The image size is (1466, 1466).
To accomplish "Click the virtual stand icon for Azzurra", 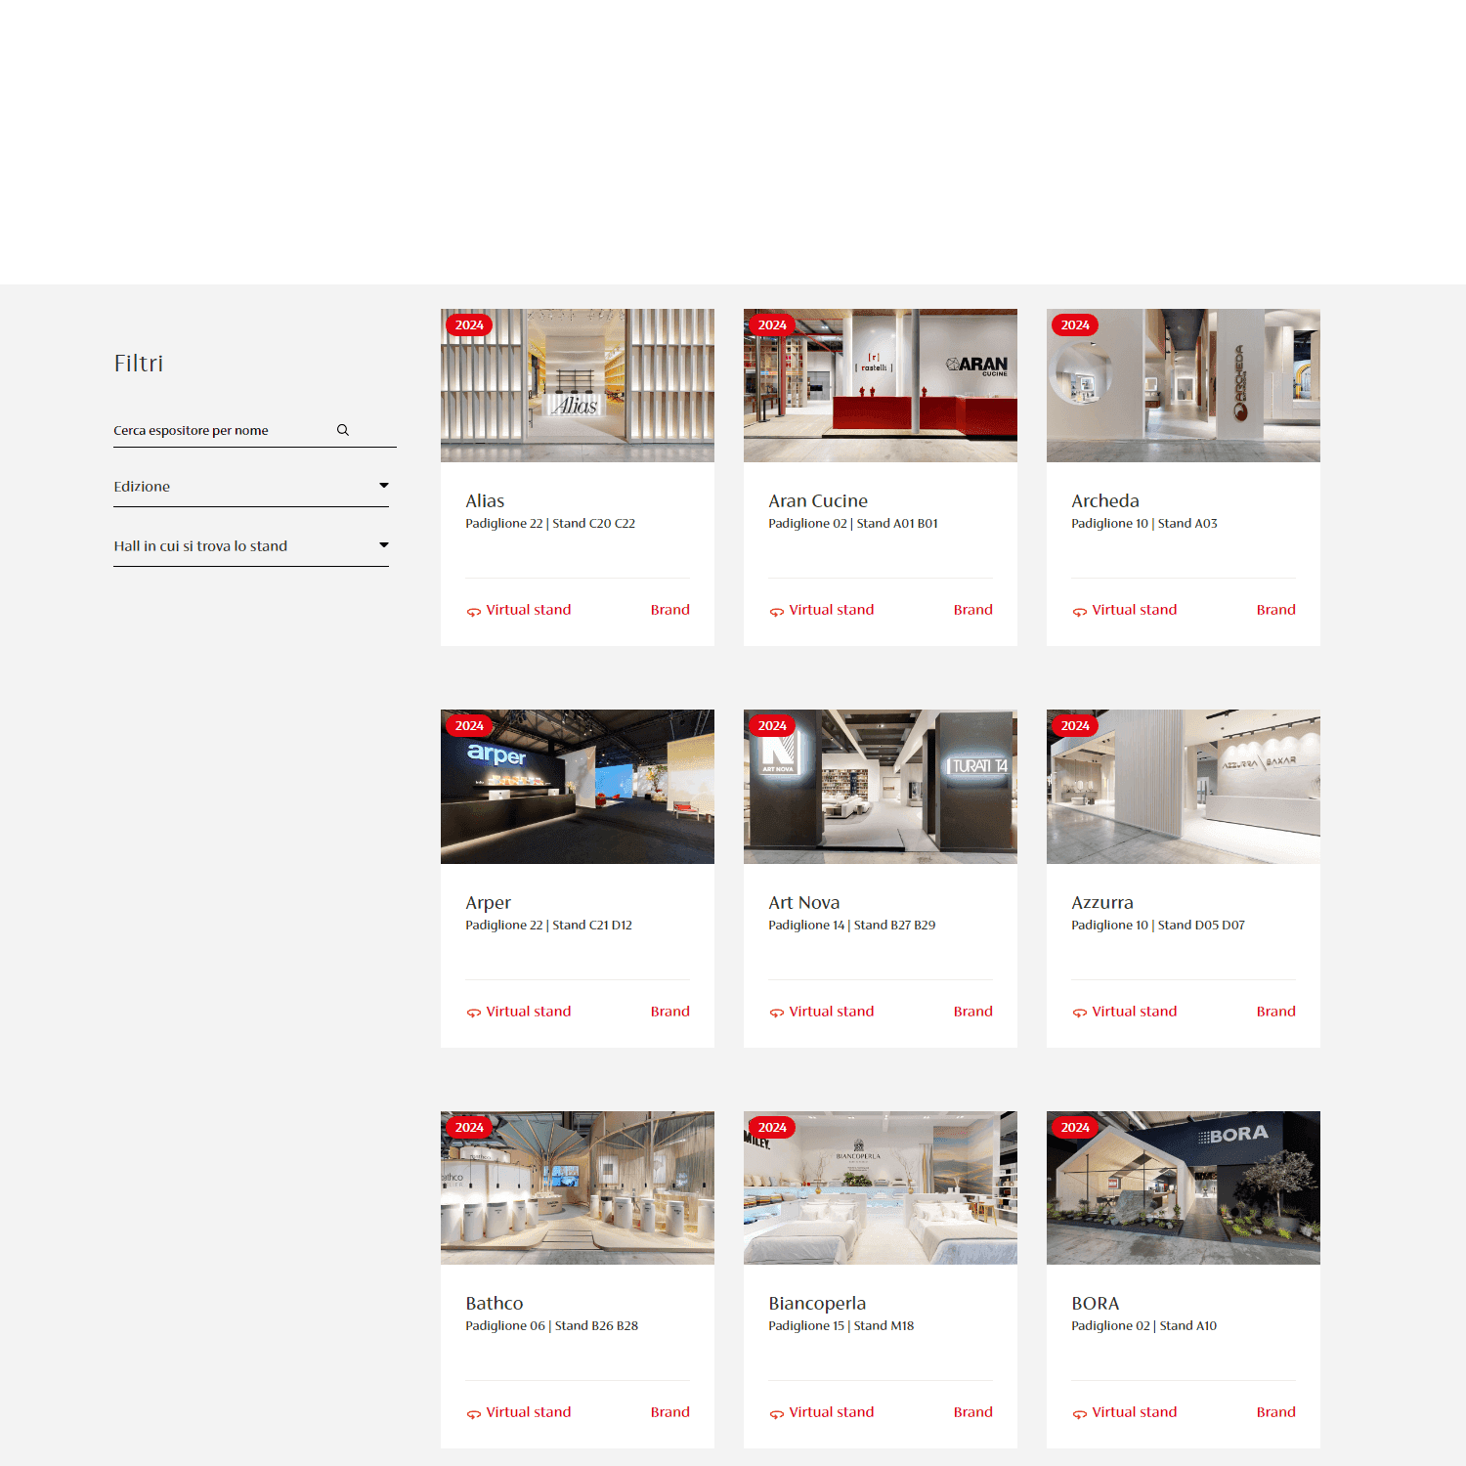I will [1079, 1013].
